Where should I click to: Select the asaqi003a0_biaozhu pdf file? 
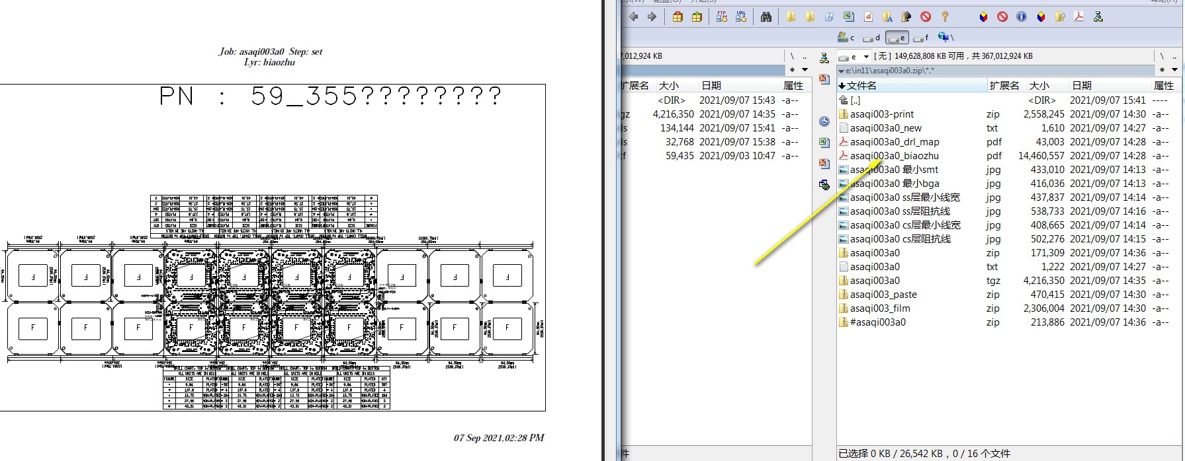click(1009, 156)
